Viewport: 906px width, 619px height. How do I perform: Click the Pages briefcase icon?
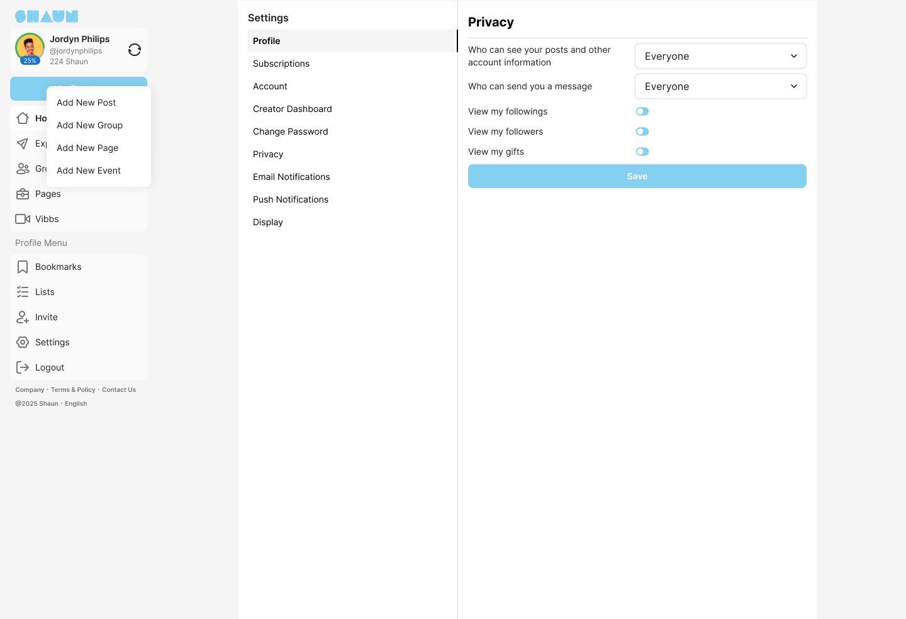[x=23, y=194]
